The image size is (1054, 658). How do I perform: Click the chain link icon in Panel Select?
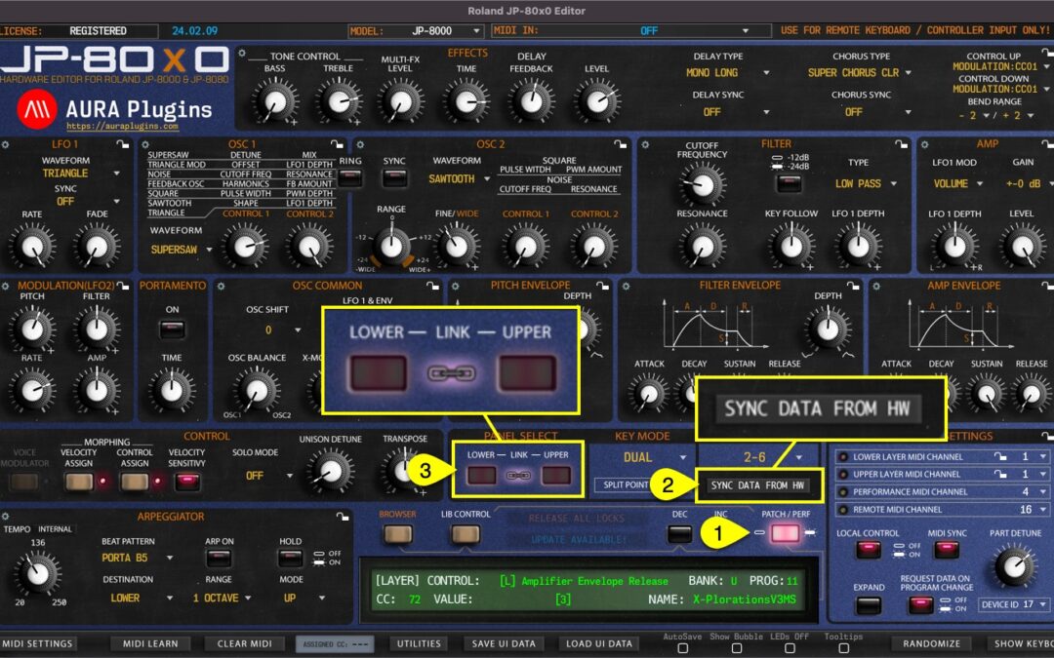point(518,475)
